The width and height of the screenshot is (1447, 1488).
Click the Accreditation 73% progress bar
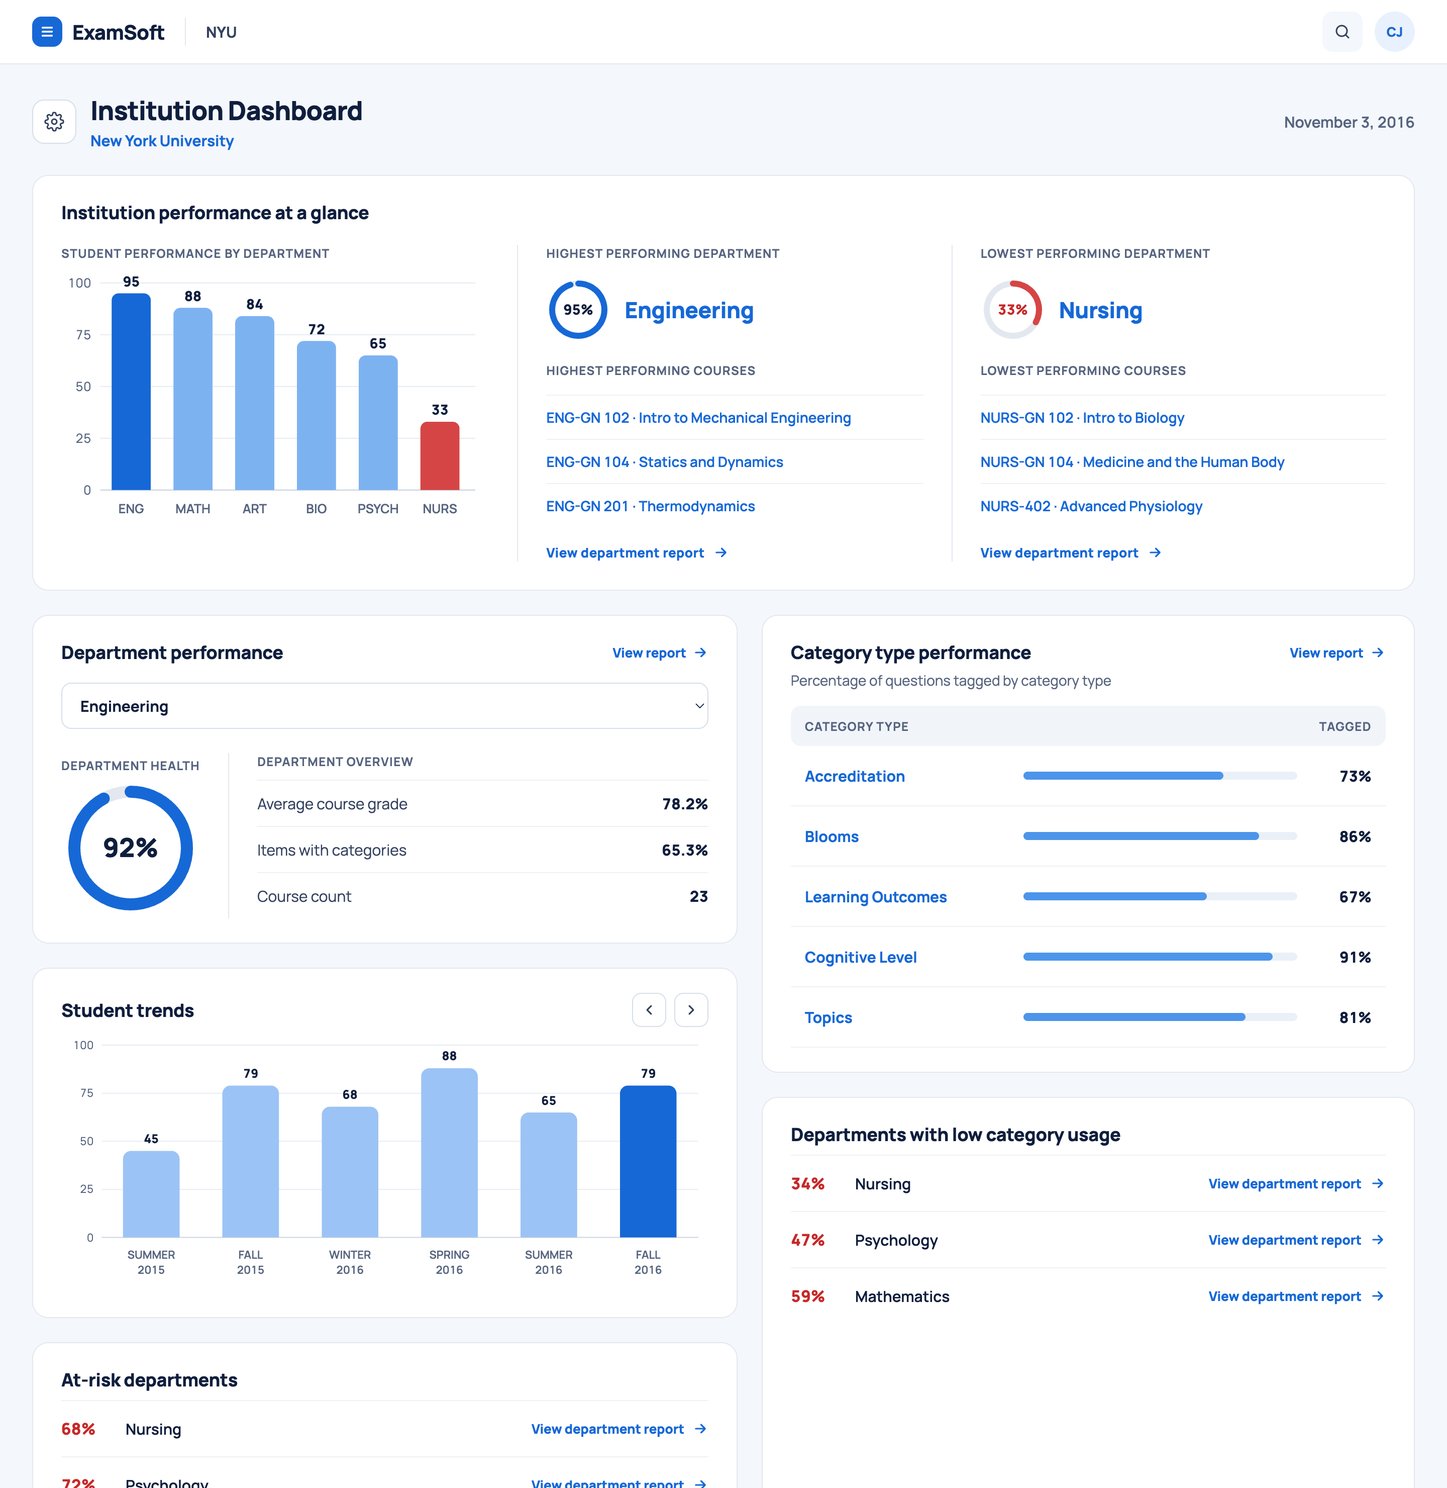point(1160,776)
